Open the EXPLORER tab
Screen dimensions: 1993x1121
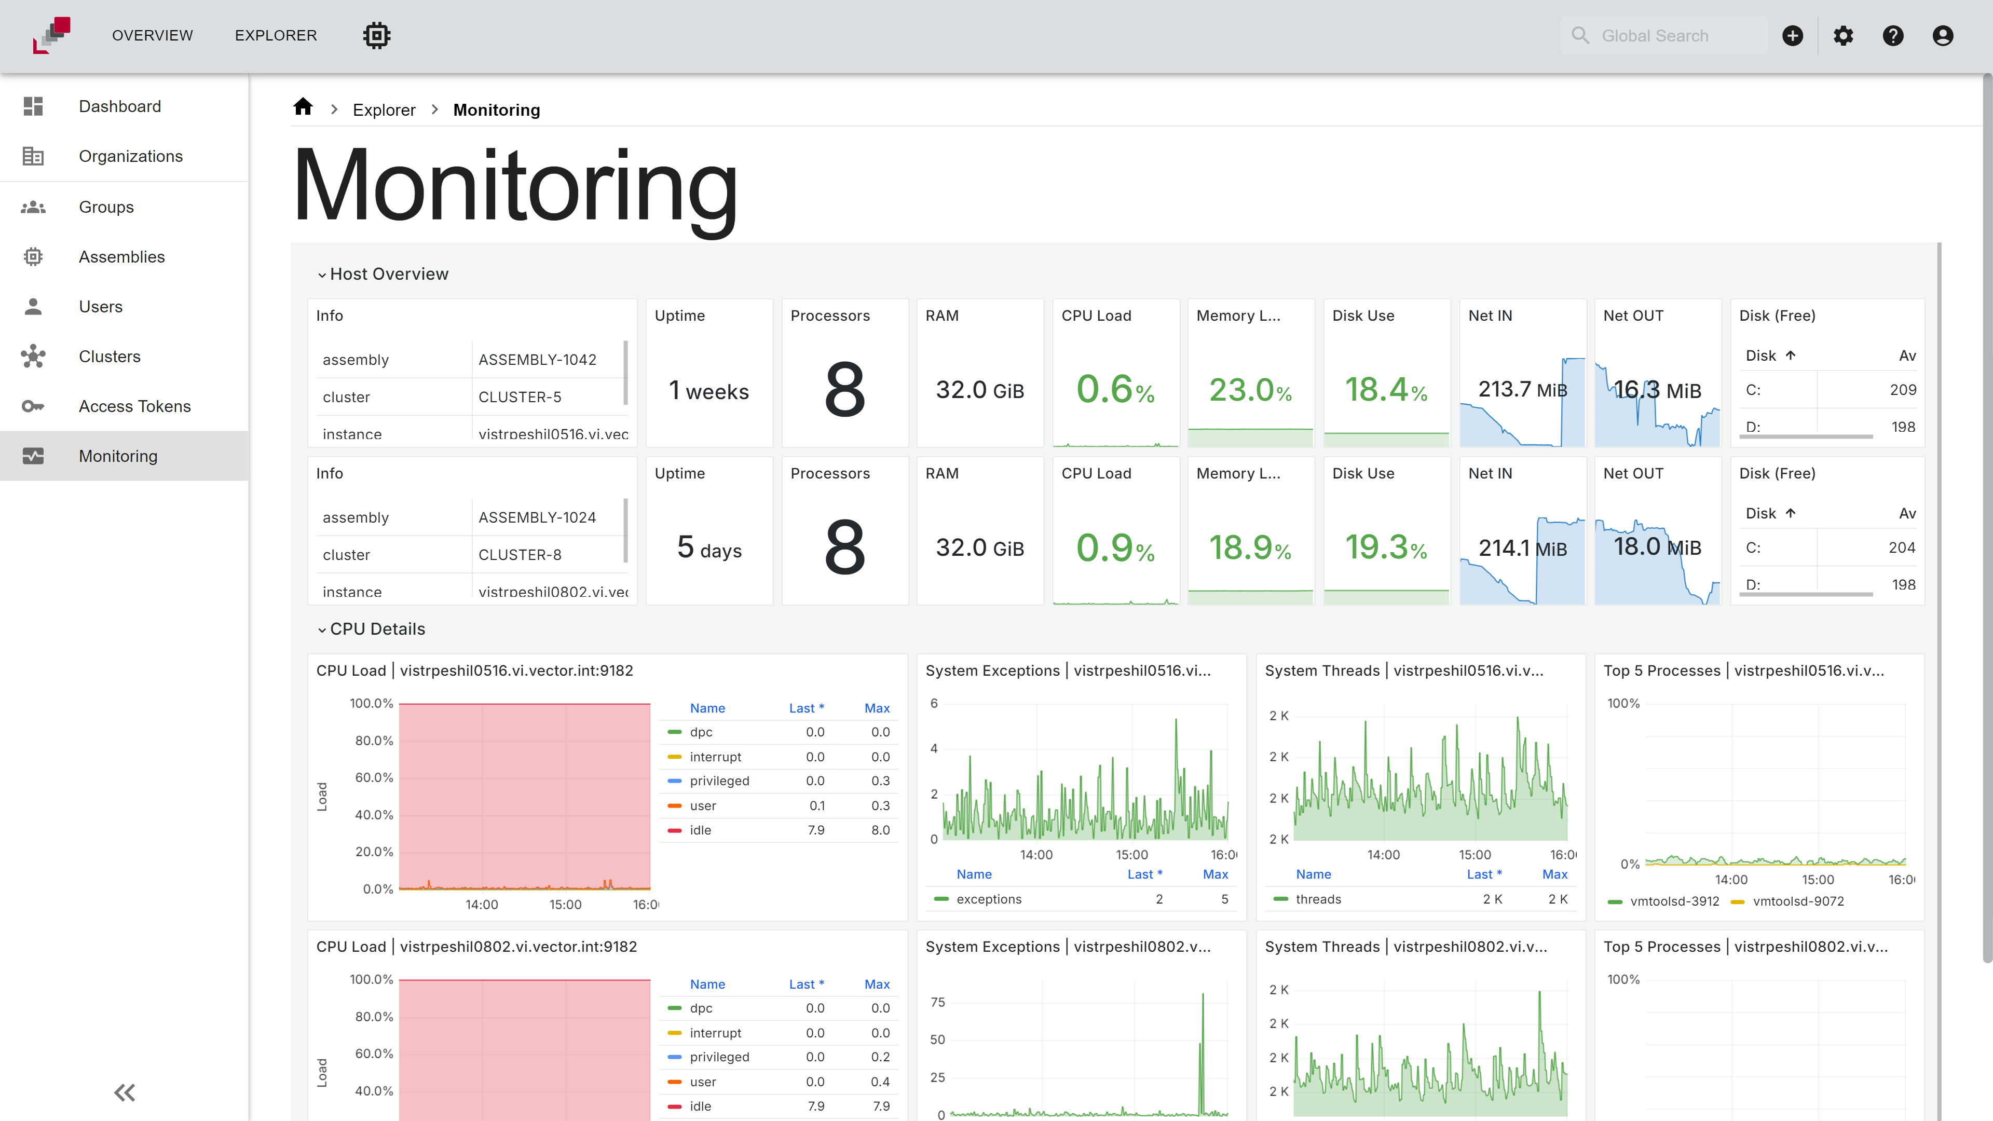pyautogui.click(x=276, y=36)
